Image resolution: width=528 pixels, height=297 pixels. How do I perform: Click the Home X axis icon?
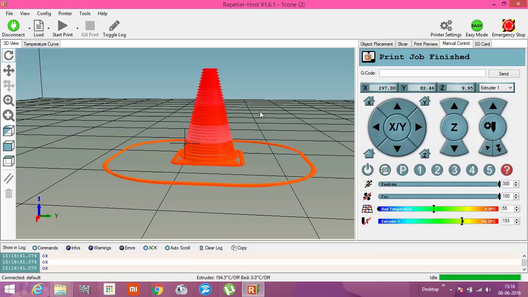point(369,101)
